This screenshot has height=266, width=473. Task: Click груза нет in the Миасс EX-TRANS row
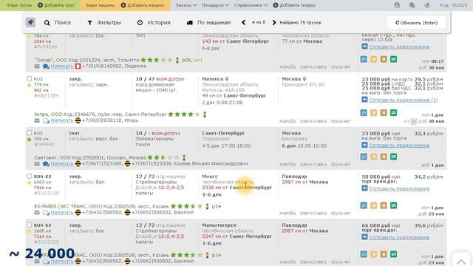(341, 214)
